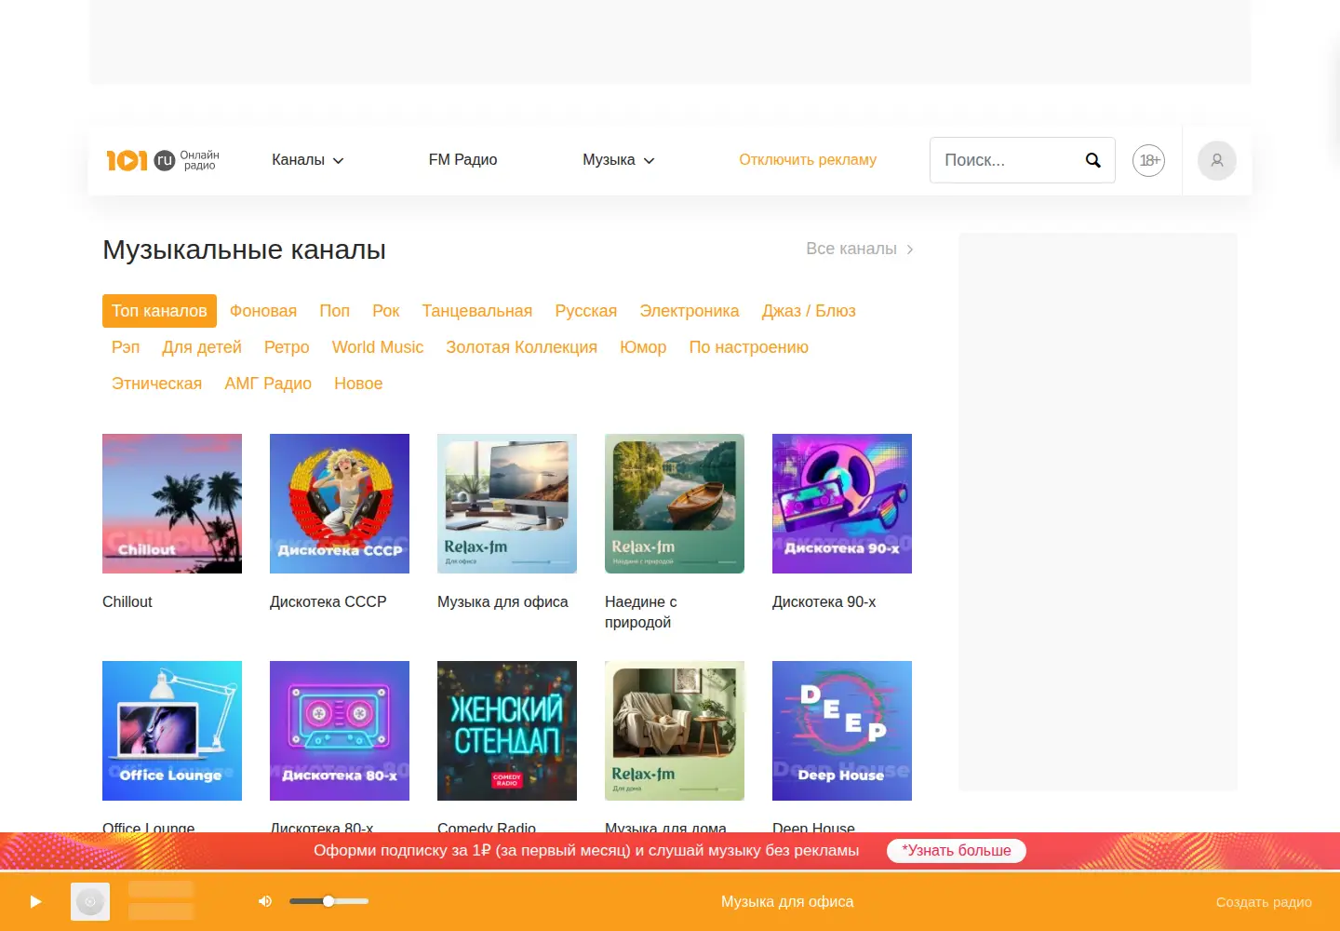The height and width of the screenshot is (931, 1340).
Task: Mute the player speaker icon
Action: (x=265, y=901)
